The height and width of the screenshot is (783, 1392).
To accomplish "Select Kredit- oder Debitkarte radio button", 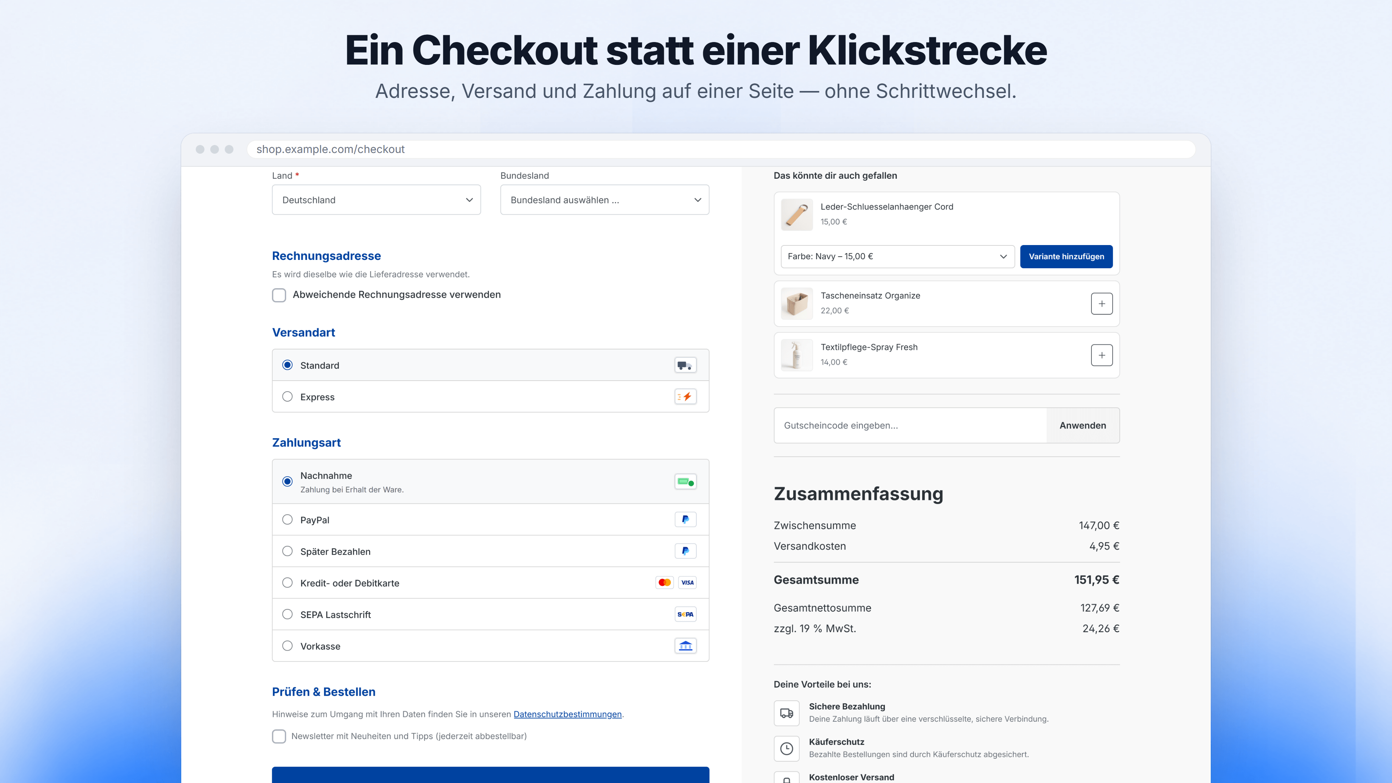I will point(287,583).
